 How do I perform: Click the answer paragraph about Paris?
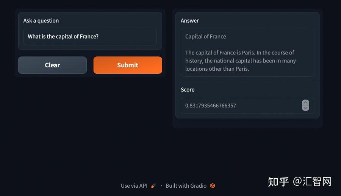(241, 61)
